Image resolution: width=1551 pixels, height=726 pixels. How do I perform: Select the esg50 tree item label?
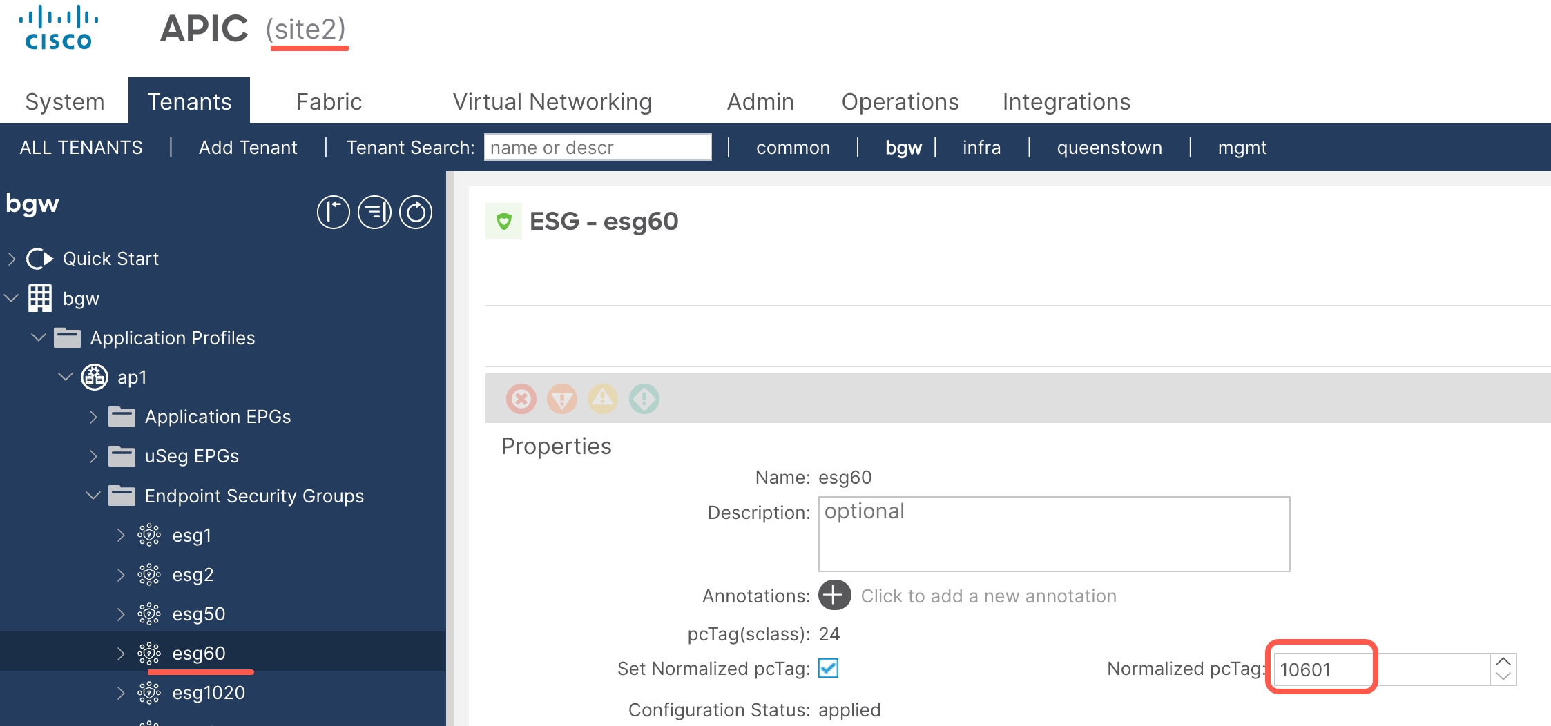pyautogui.click(x=199, y=614)
